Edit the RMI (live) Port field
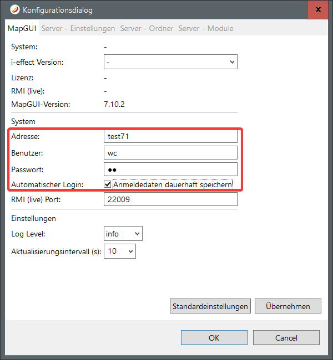 click(170, 199)
